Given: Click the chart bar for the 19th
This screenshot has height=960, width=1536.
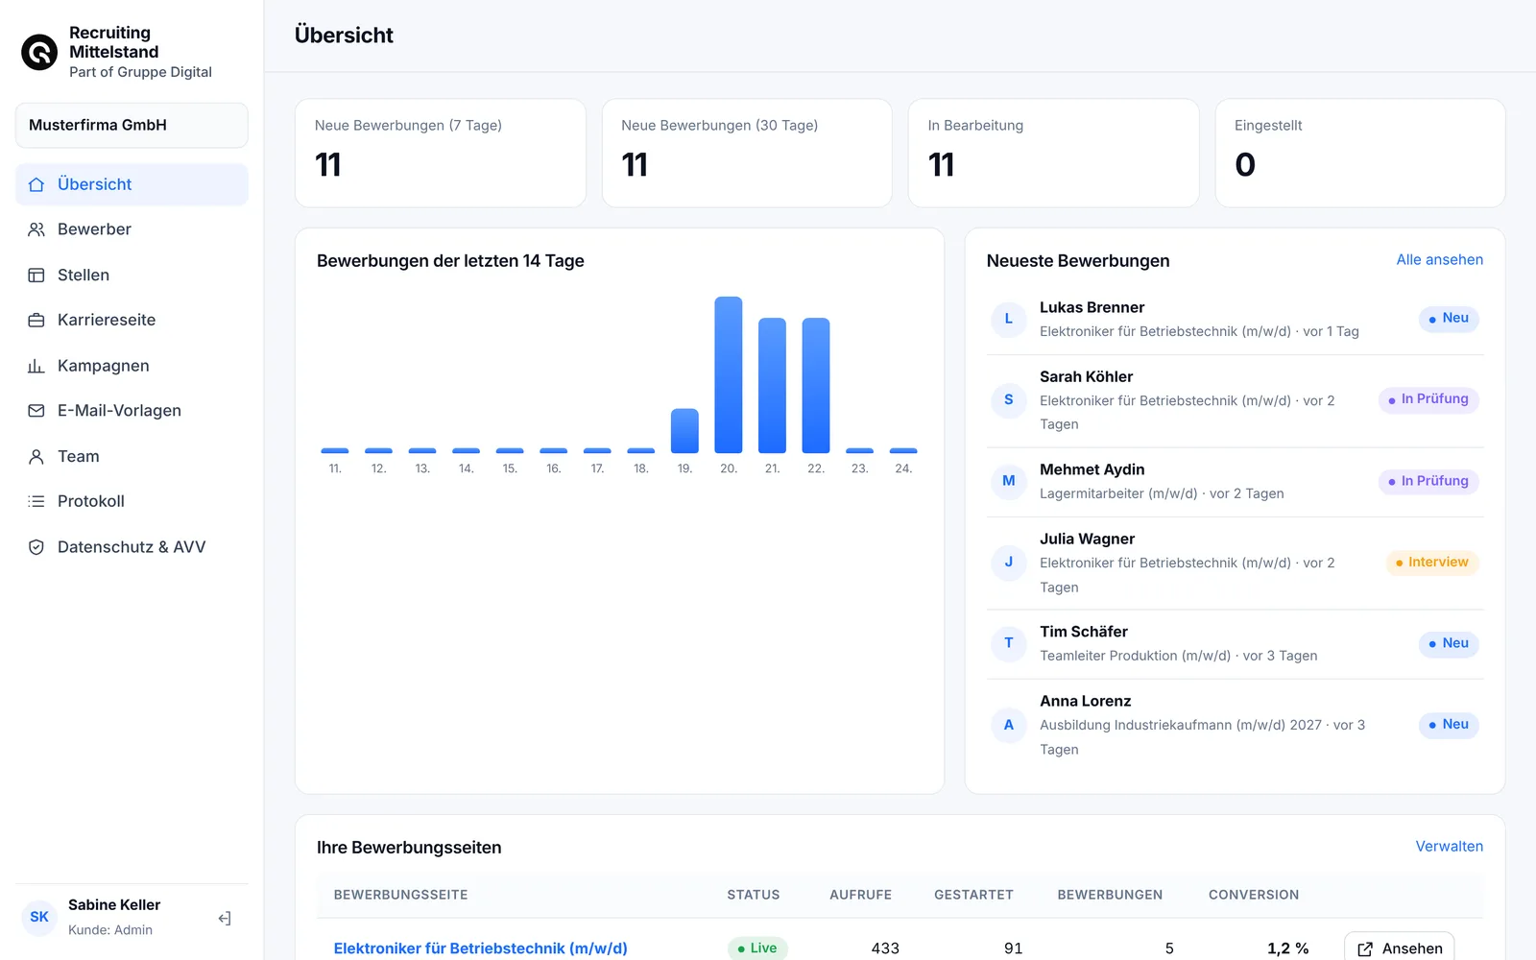Looking at the screenshot, I should [x=684, y=431].
